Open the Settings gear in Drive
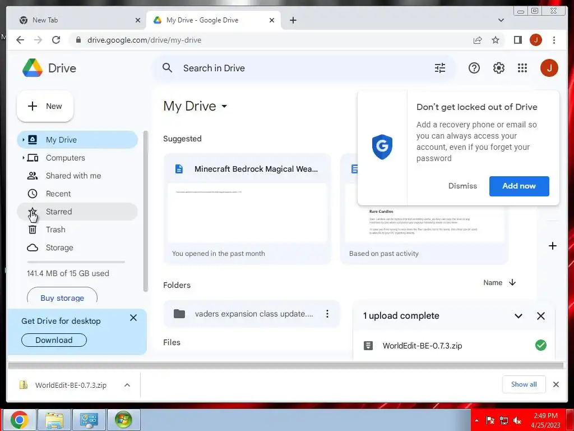 point(498,68)
